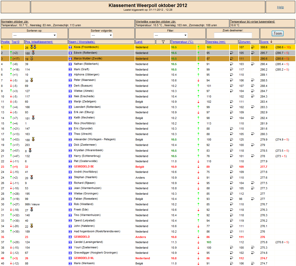Click the blue info icon next to Mario (Merksem)
Image resolution: width=296 pixels, height=266 pixels.
70,263
